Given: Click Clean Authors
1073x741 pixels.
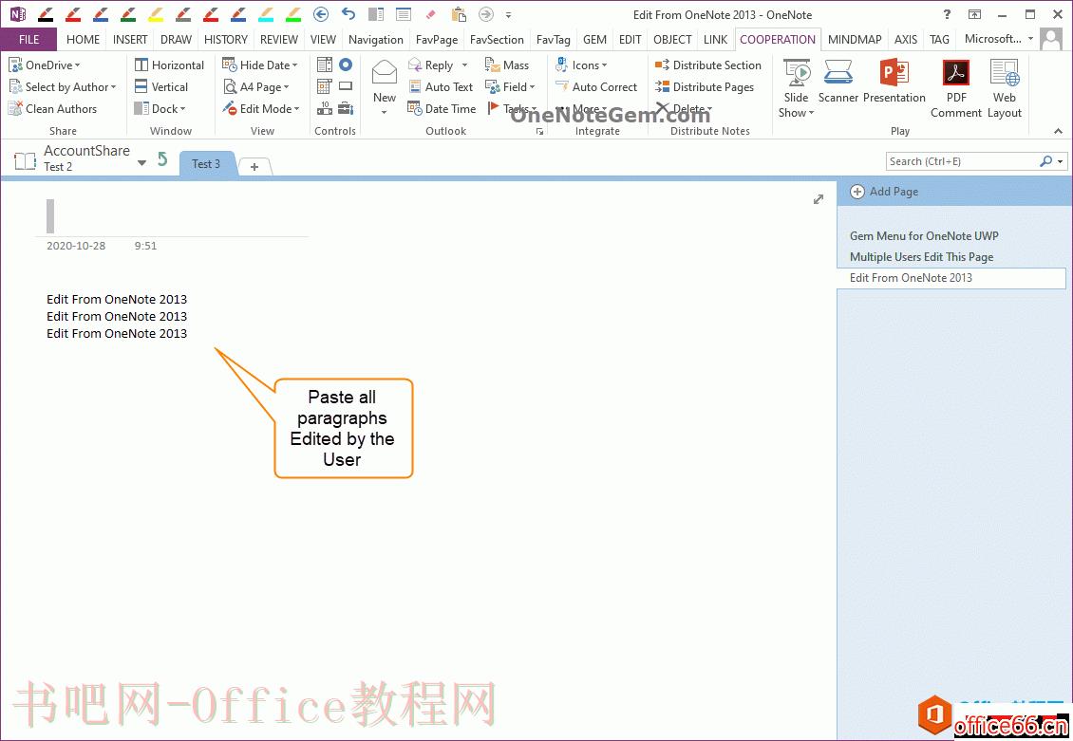Looking at the screenshot, I should click(52, 109).
